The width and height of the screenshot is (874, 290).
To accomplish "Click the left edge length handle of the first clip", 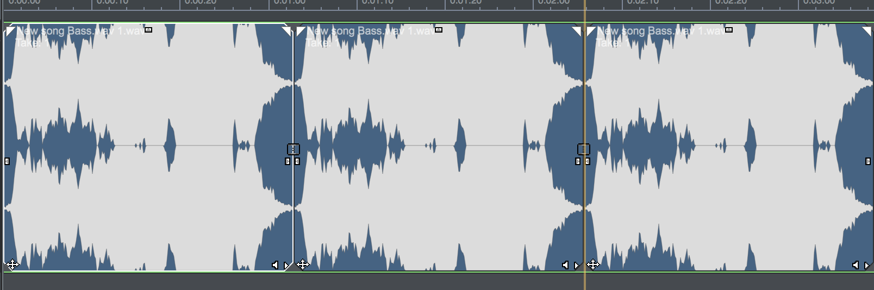I will (7, 161).
